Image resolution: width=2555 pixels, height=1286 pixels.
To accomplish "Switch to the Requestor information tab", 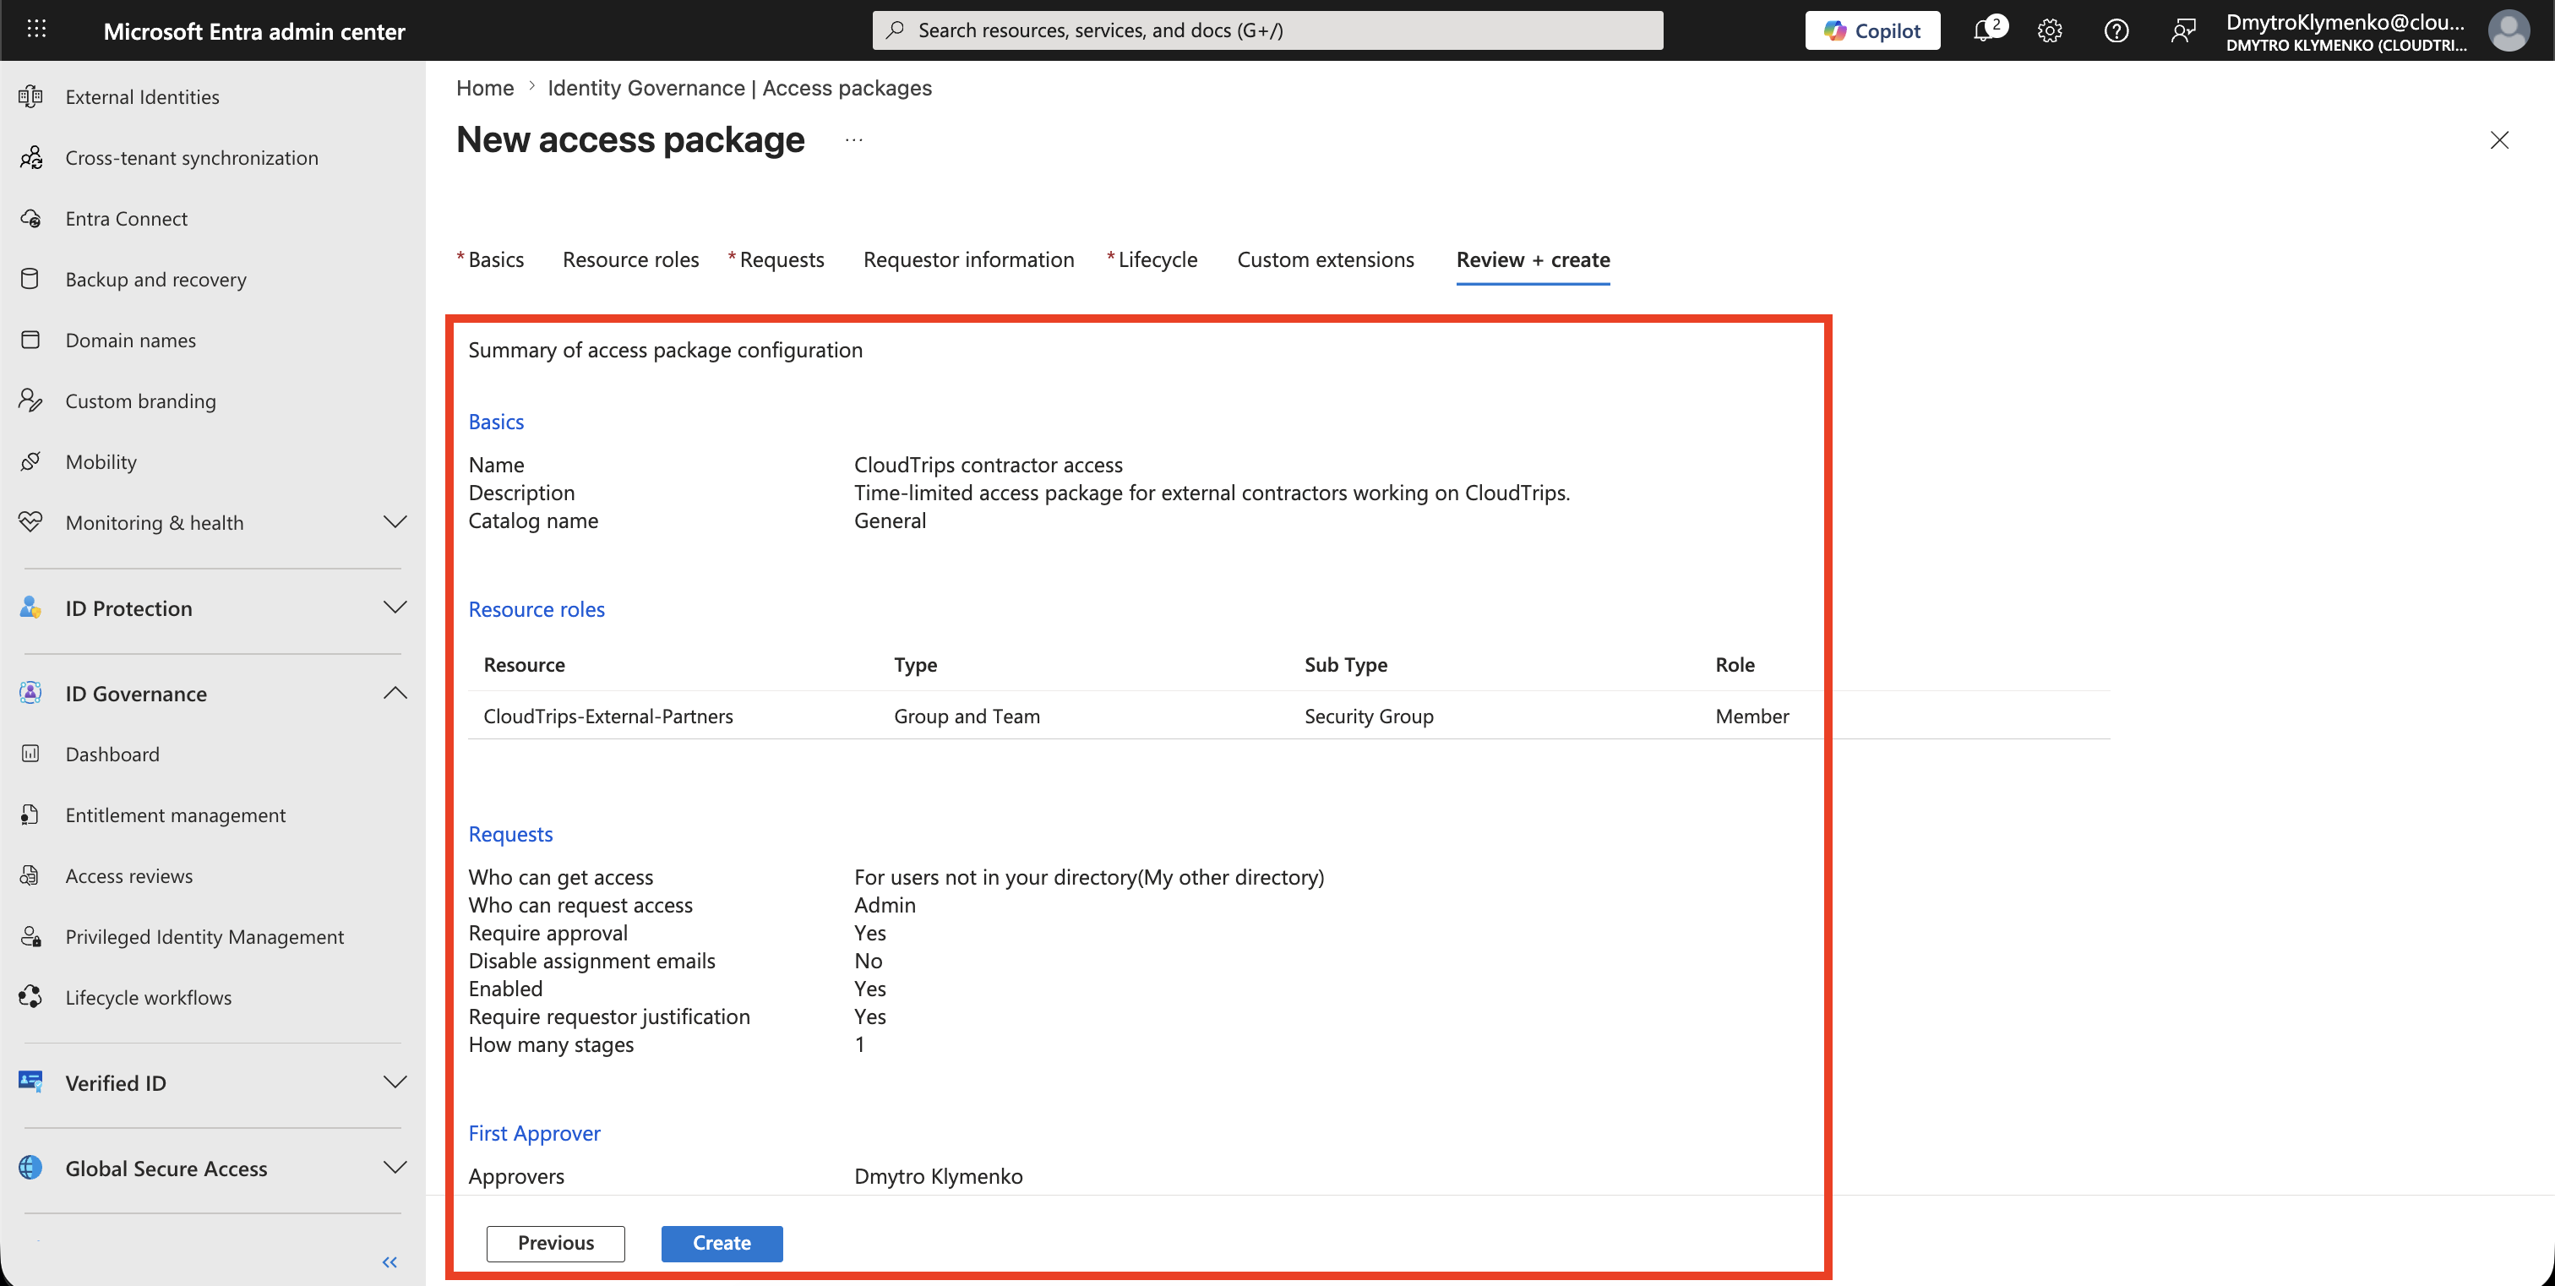I will 968,259.
